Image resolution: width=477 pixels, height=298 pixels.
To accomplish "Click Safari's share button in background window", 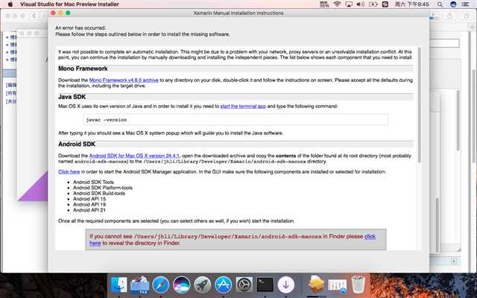I will [449, 16].
